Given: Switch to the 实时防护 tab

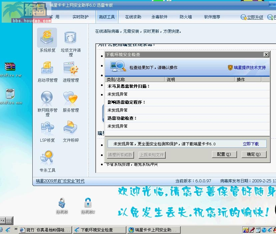Looking at the screenshot, I should pyautogui.click(x=80, y=17).
